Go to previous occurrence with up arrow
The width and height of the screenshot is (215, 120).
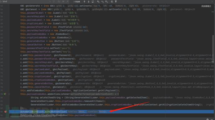[x=84, y=2]
